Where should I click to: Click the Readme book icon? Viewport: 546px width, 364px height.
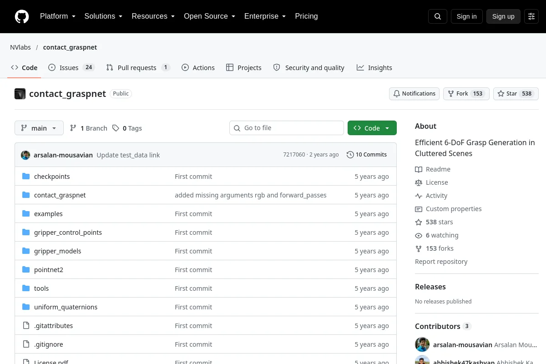[x=419, y=169]
